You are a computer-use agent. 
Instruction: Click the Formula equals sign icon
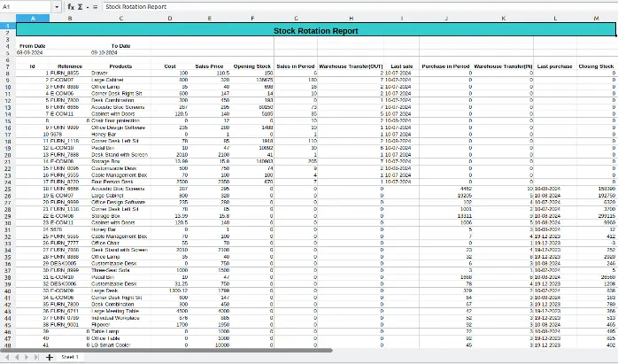pyautogui.click(x=95, y=5)
